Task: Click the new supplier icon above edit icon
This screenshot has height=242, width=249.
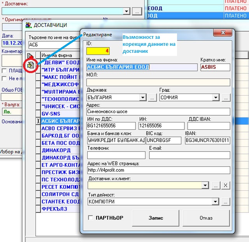Action: point(30,56)
